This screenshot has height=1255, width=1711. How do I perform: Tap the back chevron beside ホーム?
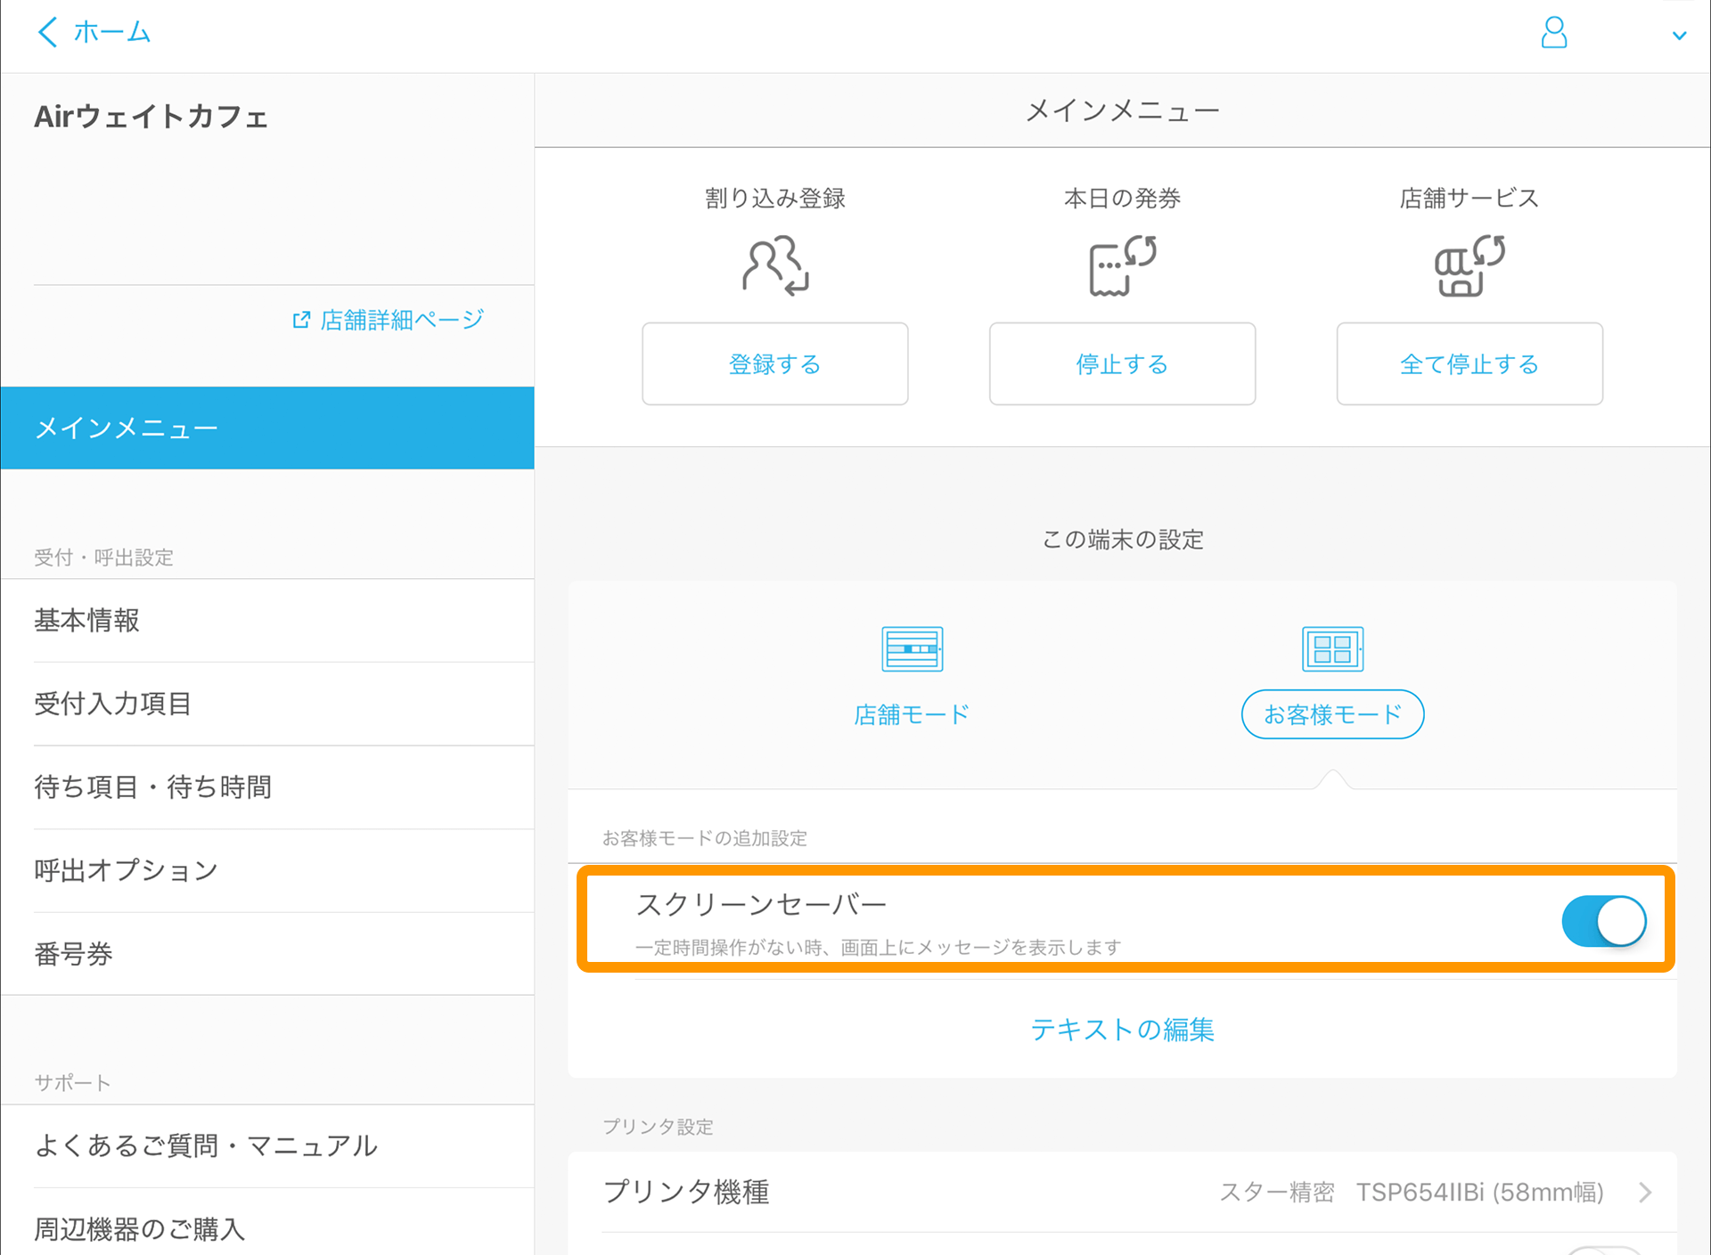pos(47,32)
